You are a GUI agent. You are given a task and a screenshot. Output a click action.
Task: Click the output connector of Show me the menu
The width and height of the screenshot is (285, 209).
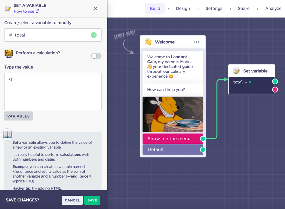pyautogui.click(x=203, y=139)
